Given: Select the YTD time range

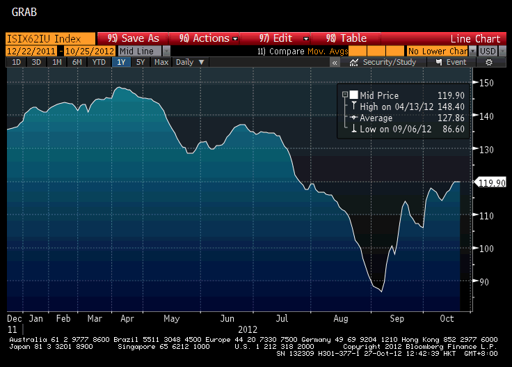Looking at the screenshot, I should pyautogui.click(x=99, y=62).
